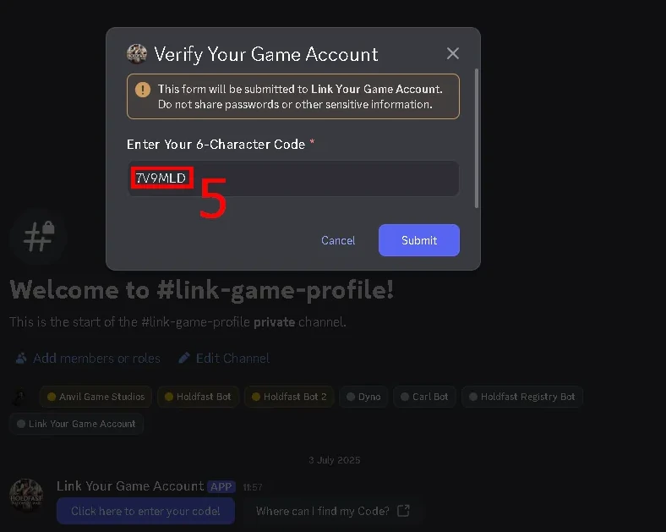Viewport: 666px width, 532px height.
Task: Open Edit Channel with pencil icon
Action: click(224, 359)
